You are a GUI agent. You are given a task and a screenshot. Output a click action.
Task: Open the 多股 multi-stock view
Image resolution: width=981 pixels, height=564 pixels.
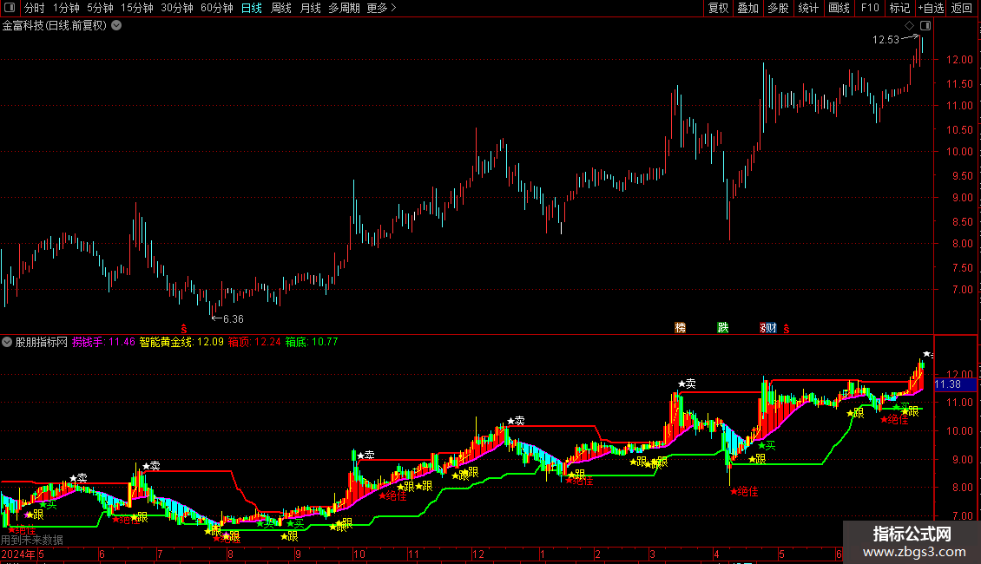(779, 8)
